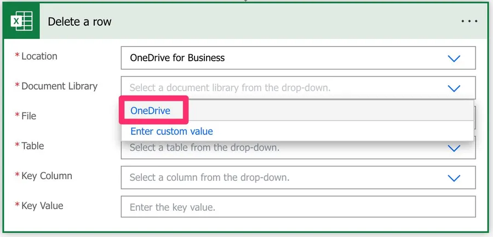This screenshot has height=237, width=493.
Task: Click the Select a table placeholder text
Action: point(204,147)
